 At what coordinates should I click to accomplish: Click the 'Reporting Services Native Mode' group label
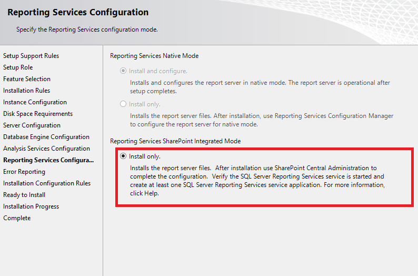point(154,56)
